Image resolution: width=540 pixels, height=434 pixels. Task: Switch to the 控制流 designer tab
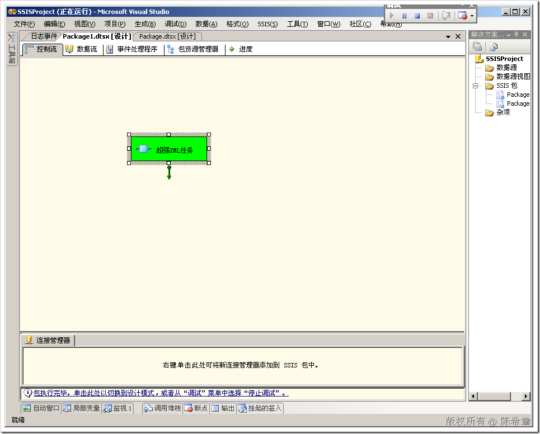pos(41,49)
